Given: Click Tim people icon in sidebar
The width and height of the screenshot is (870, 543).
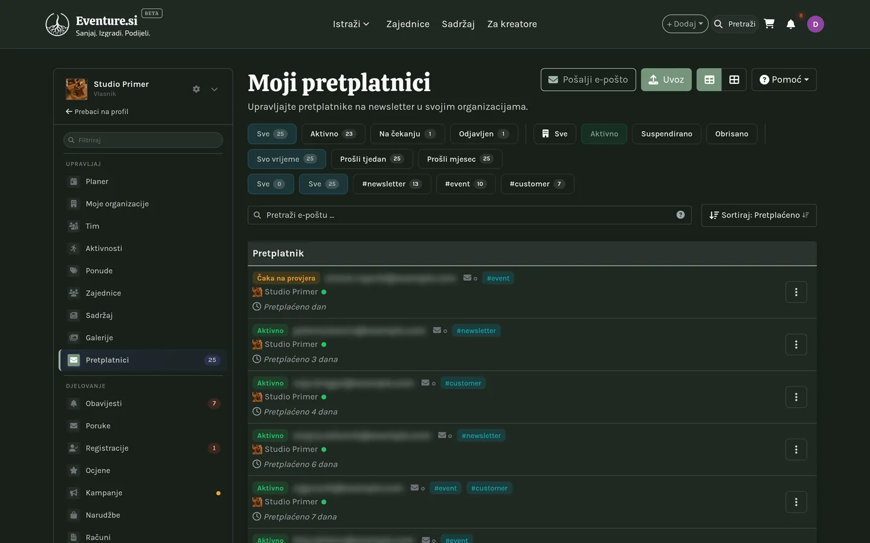Looking at the screenshot, I should click(74, 226).
